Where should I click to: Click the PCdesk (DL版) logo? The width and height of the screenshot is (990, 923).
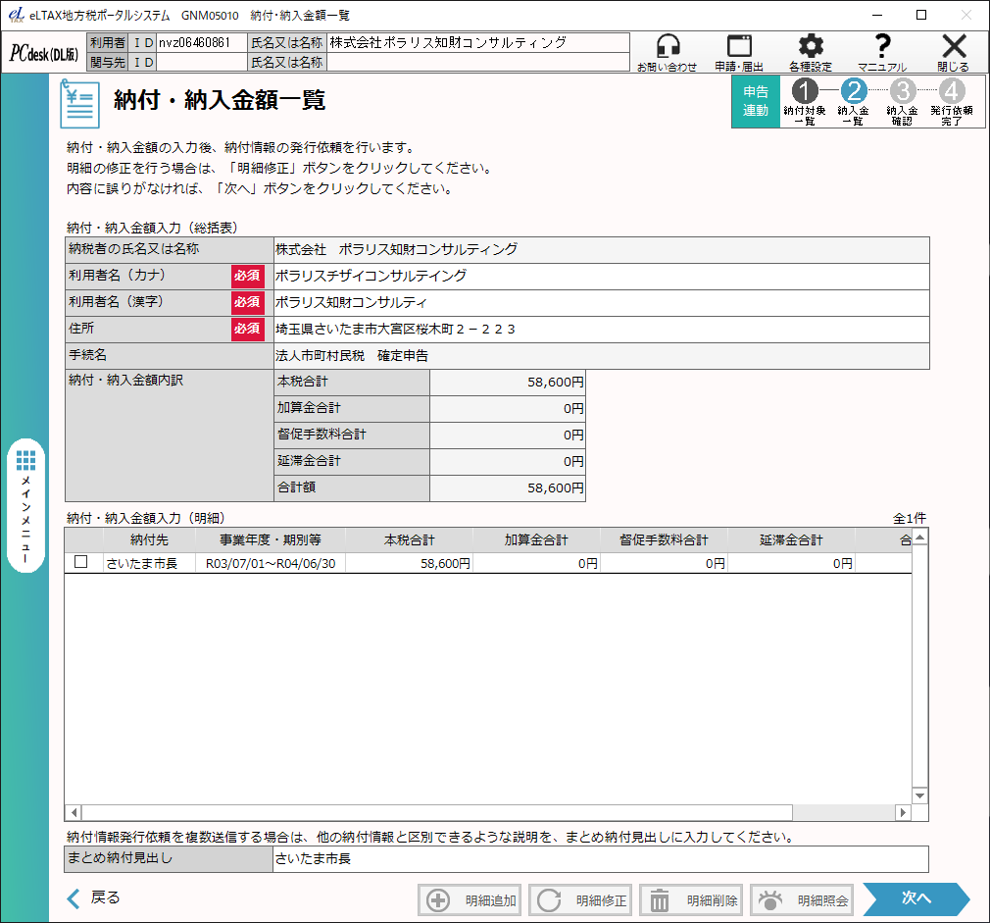point(44,53)
